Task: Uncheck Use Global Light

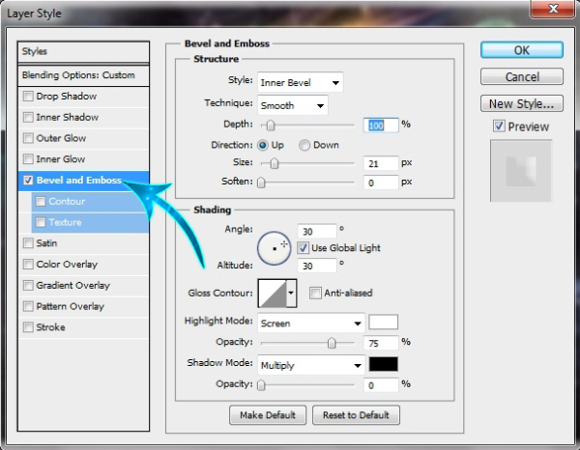Action: coord(304,248)
